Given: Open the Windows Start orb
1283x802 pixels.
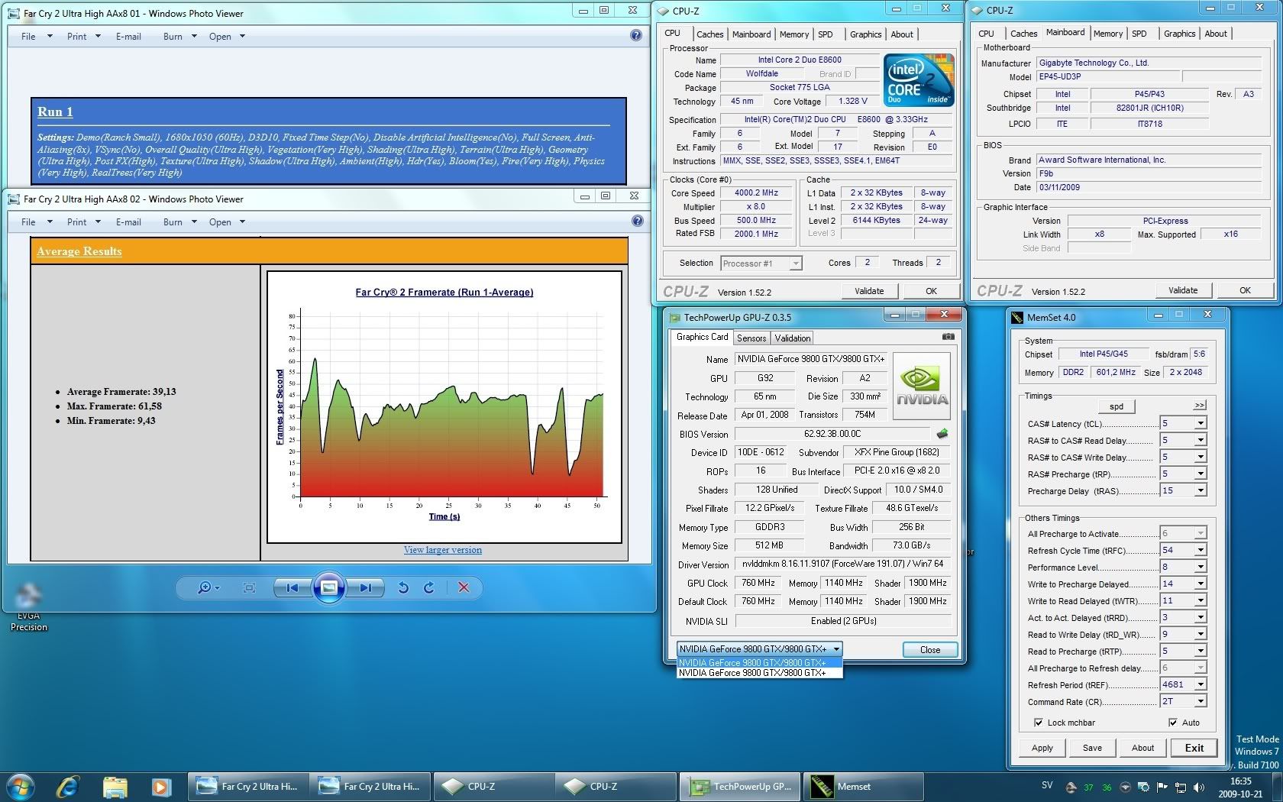Looking at the screenshot, I should pos(20,786).
